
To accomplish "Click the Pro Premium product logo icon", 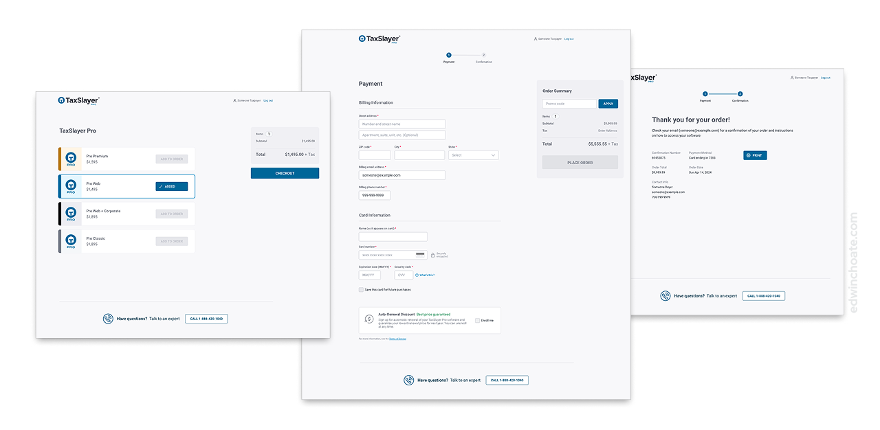I will pyautogui.click(x=71, y=158).
